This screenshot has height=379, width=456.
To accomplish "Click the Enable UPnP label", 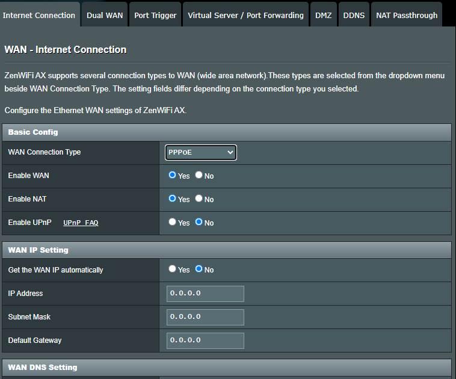I will 29,223.
